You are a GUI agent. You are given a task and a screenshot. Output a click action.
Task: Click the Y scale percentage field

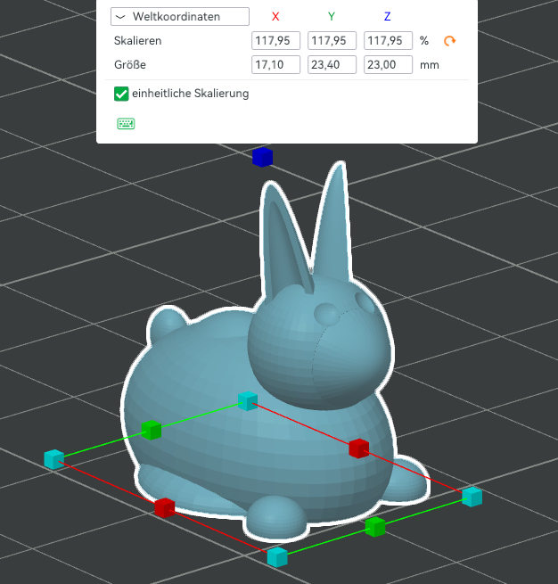(332, 41)
